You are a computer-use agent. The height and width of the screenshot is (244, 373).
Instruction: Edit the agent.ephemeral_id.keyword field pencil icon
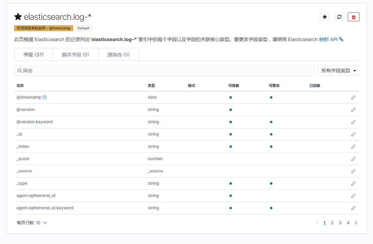[x=353, y=208]
